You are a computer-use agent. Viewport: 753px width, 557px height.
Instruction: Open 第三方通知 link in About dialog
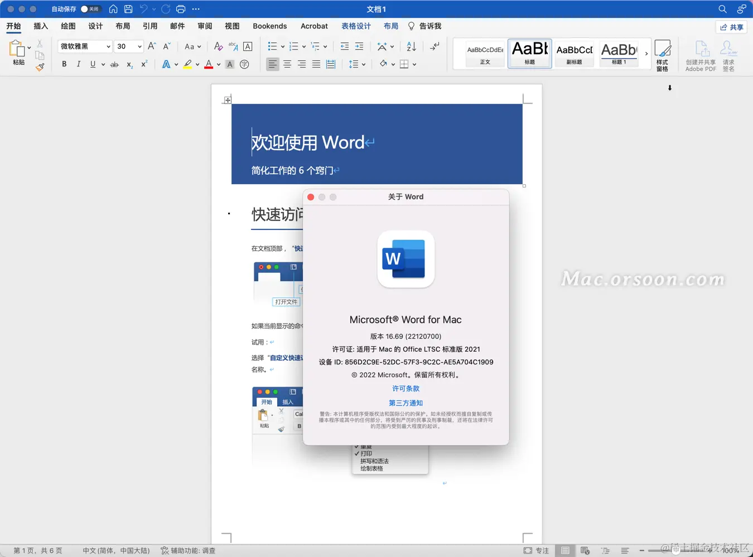click(406, 403)
